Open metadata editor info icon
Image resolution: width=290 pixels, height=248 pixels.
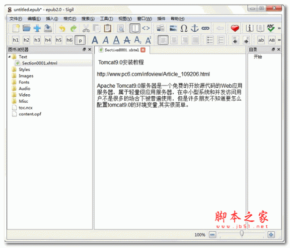(x=249, y=28)
